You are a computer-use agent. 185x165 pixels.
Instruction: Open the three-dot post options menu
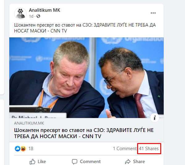pyautogui.click(x=153, y=13)
